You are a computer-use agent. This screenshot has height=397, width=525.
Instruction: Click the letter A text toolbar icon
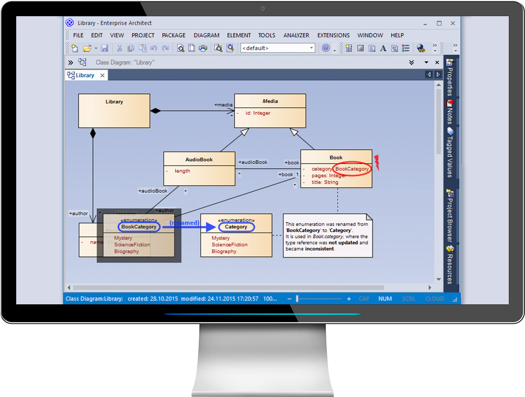click(383, 48)
